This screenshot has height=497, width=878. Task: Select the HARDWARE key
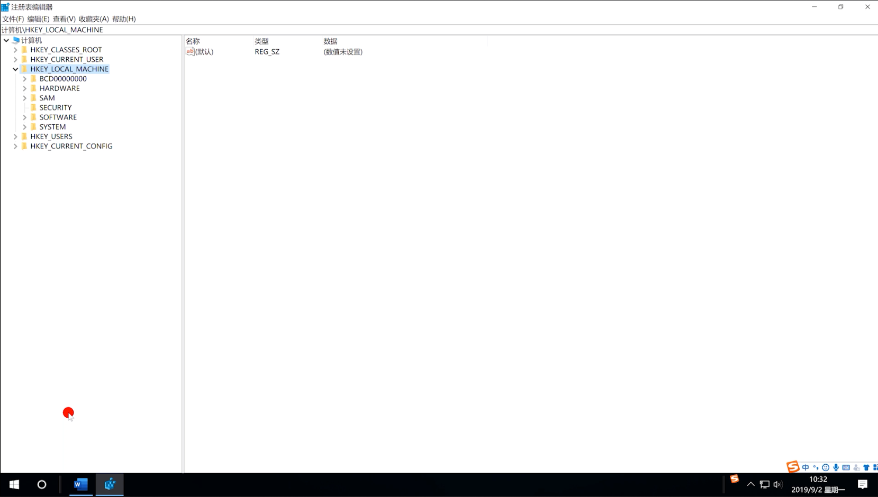pyautogui.click(x=59, y=88)
